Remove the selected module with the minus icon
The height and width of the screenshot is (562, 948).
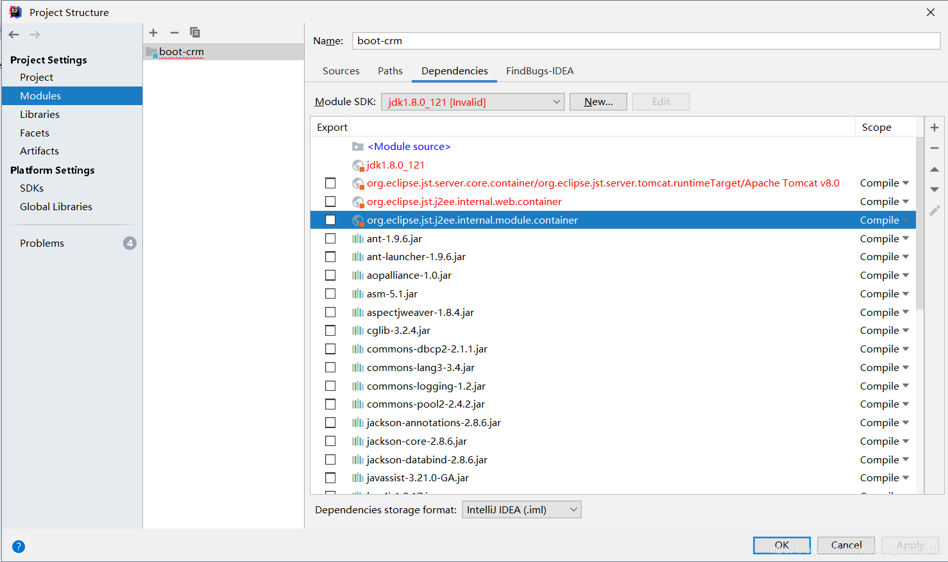click(174, 33)
